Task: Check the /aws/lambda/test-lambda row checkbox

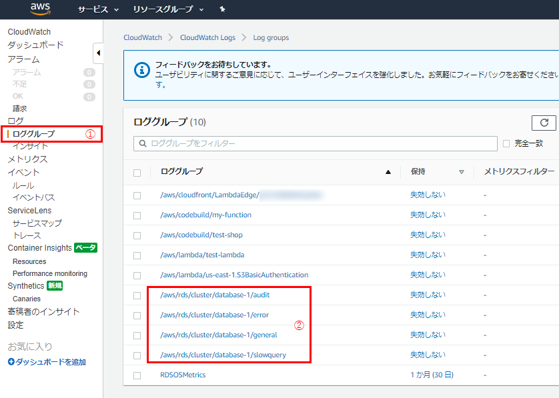Action: point(137,255)
